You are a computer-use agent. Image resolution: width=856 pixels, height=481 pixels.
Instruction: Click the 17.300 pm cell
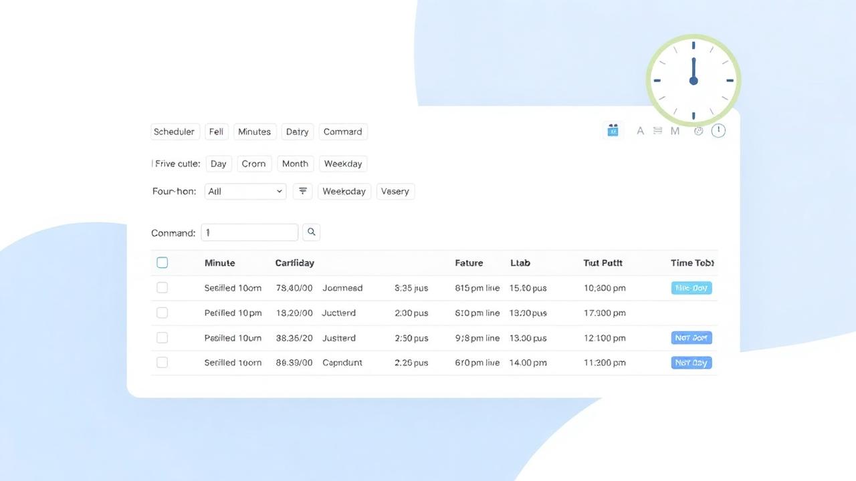(x=605, y=313)
